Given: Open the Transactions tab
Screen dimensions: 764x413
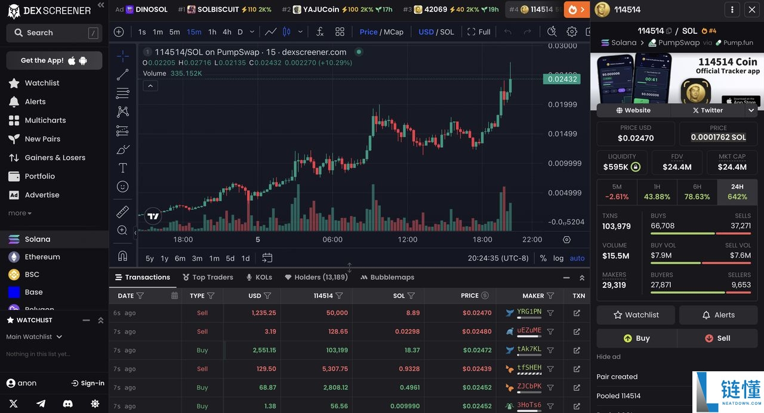Looking at the screenshot, I should click(143, 277).
